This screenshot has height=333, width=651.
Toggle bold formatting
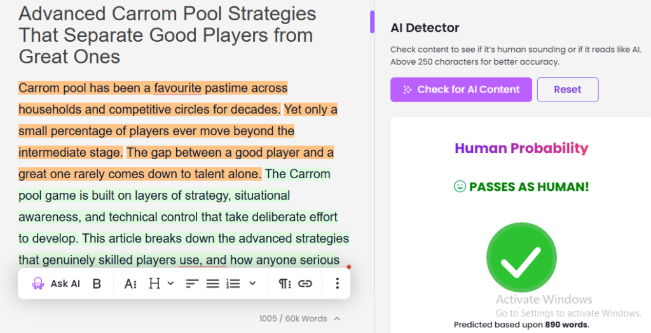coord(97,284)
